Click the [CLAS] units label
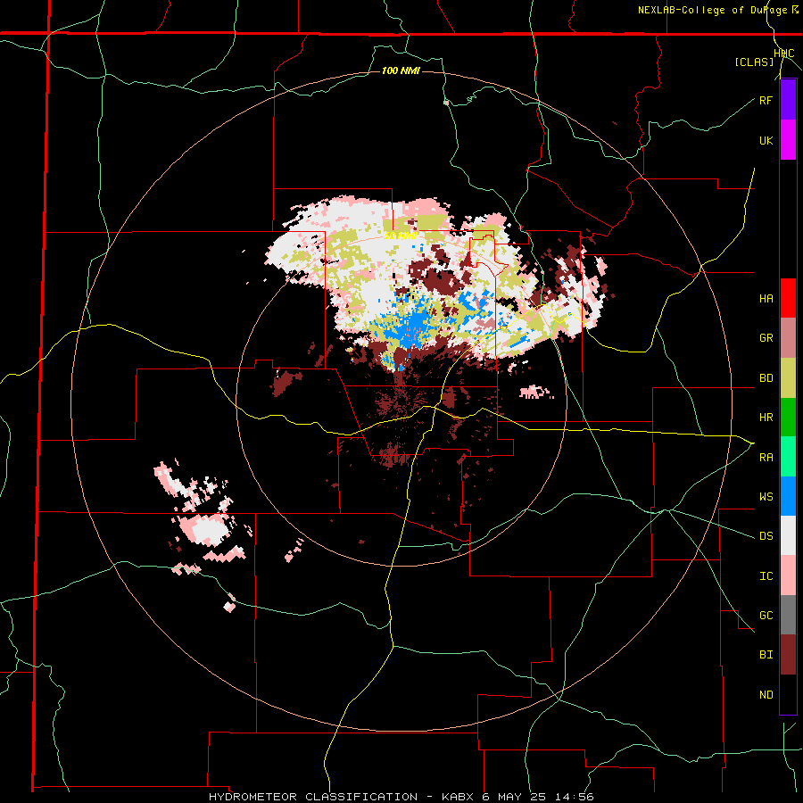The image size is (803, 803). 754,62
